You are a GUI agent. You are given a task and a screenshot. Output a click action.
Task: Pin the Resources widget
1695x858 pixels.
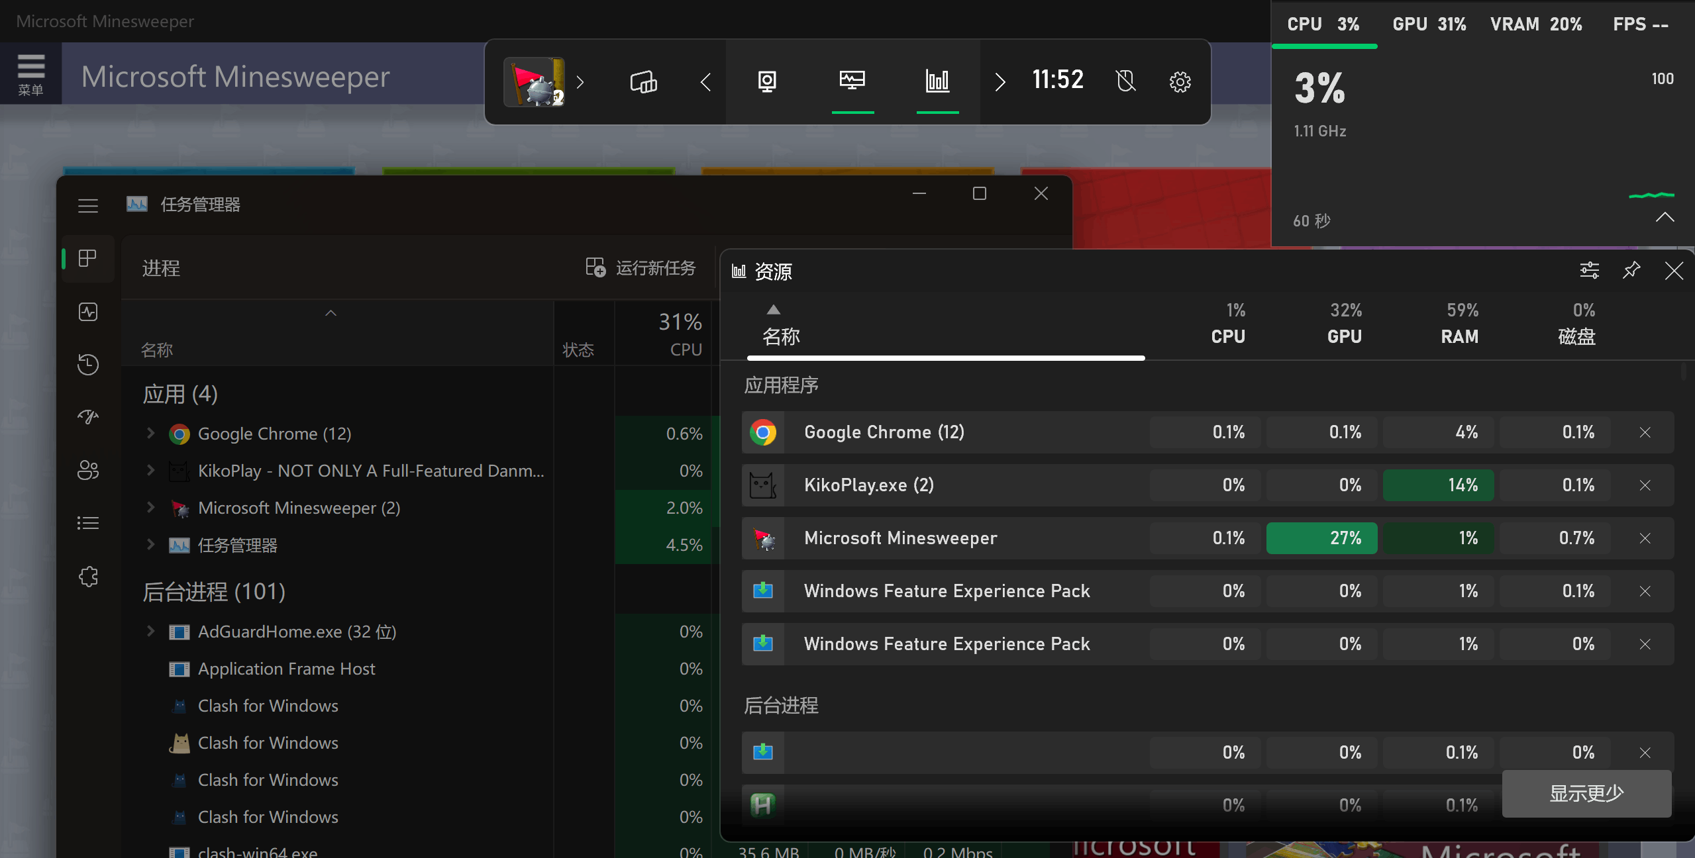1631,270
